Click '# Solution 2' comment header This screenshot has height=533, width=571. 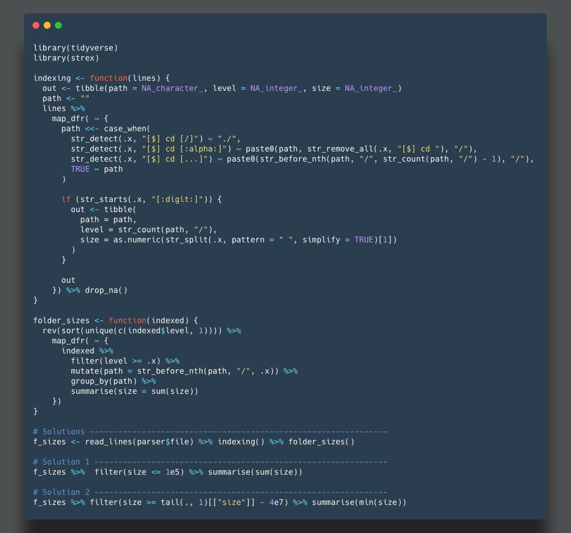[x=210, y=492]
